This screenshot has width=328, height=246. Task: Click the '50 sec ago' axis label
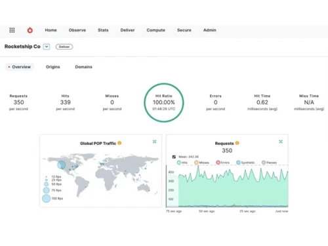click(207, 211)
